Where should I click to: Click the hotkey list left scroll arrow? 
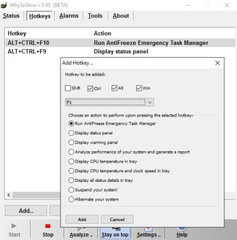click(9, 195)
